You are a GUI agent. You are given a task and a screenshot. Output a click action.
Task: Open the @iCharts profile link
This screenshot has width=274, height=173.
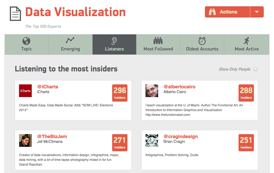(x=48, y=87)
